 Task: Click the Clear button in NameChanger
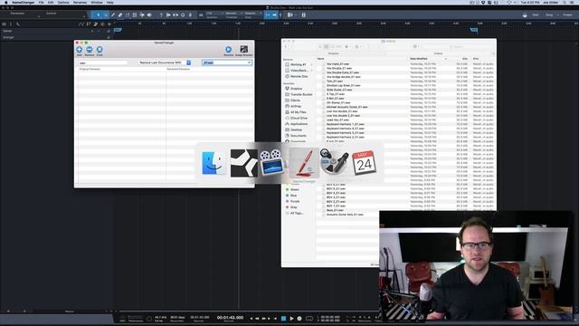click(x=100, y=51)
